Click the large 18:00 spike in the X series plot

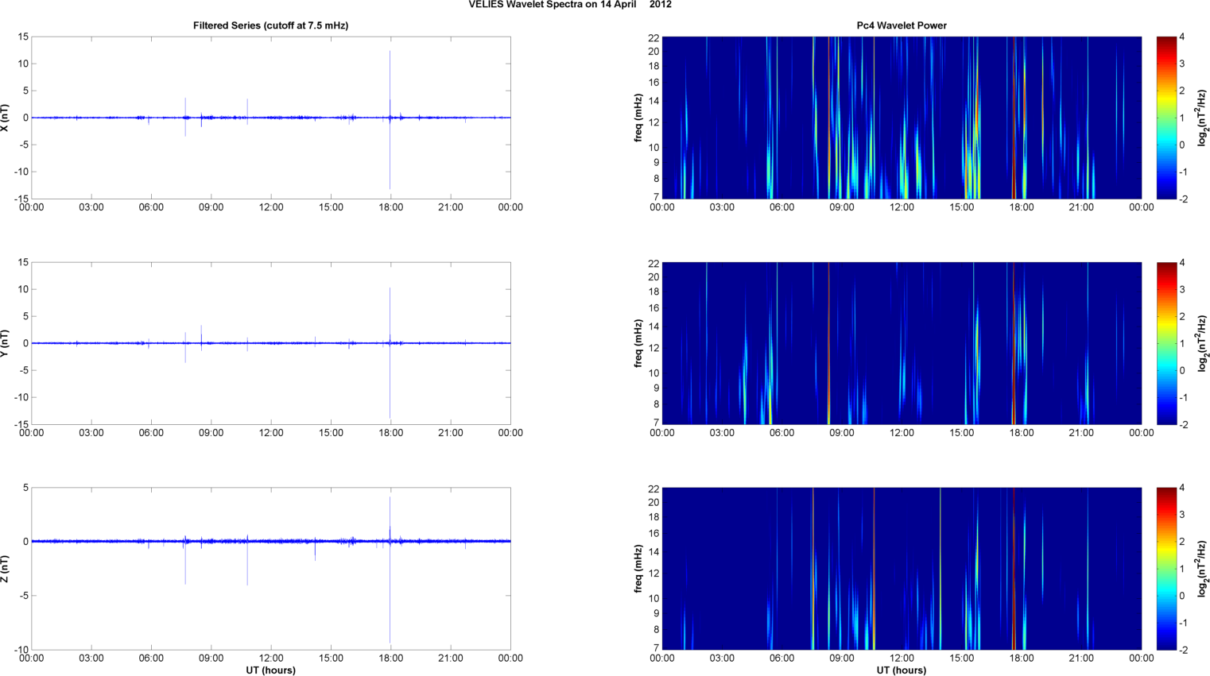click(390, 79)
